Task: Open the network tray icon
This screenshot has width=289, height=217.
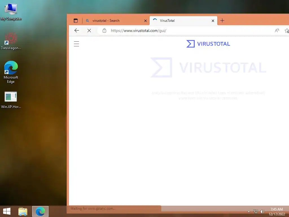Action: (x=255, y=211)
